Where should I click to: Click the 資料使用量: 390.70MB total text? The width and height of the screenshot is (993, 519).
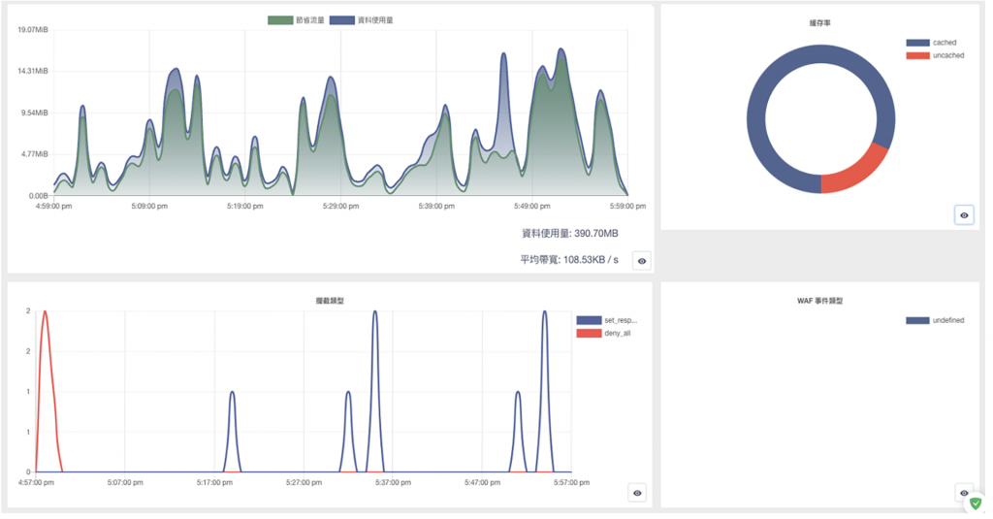click(570, 234)
